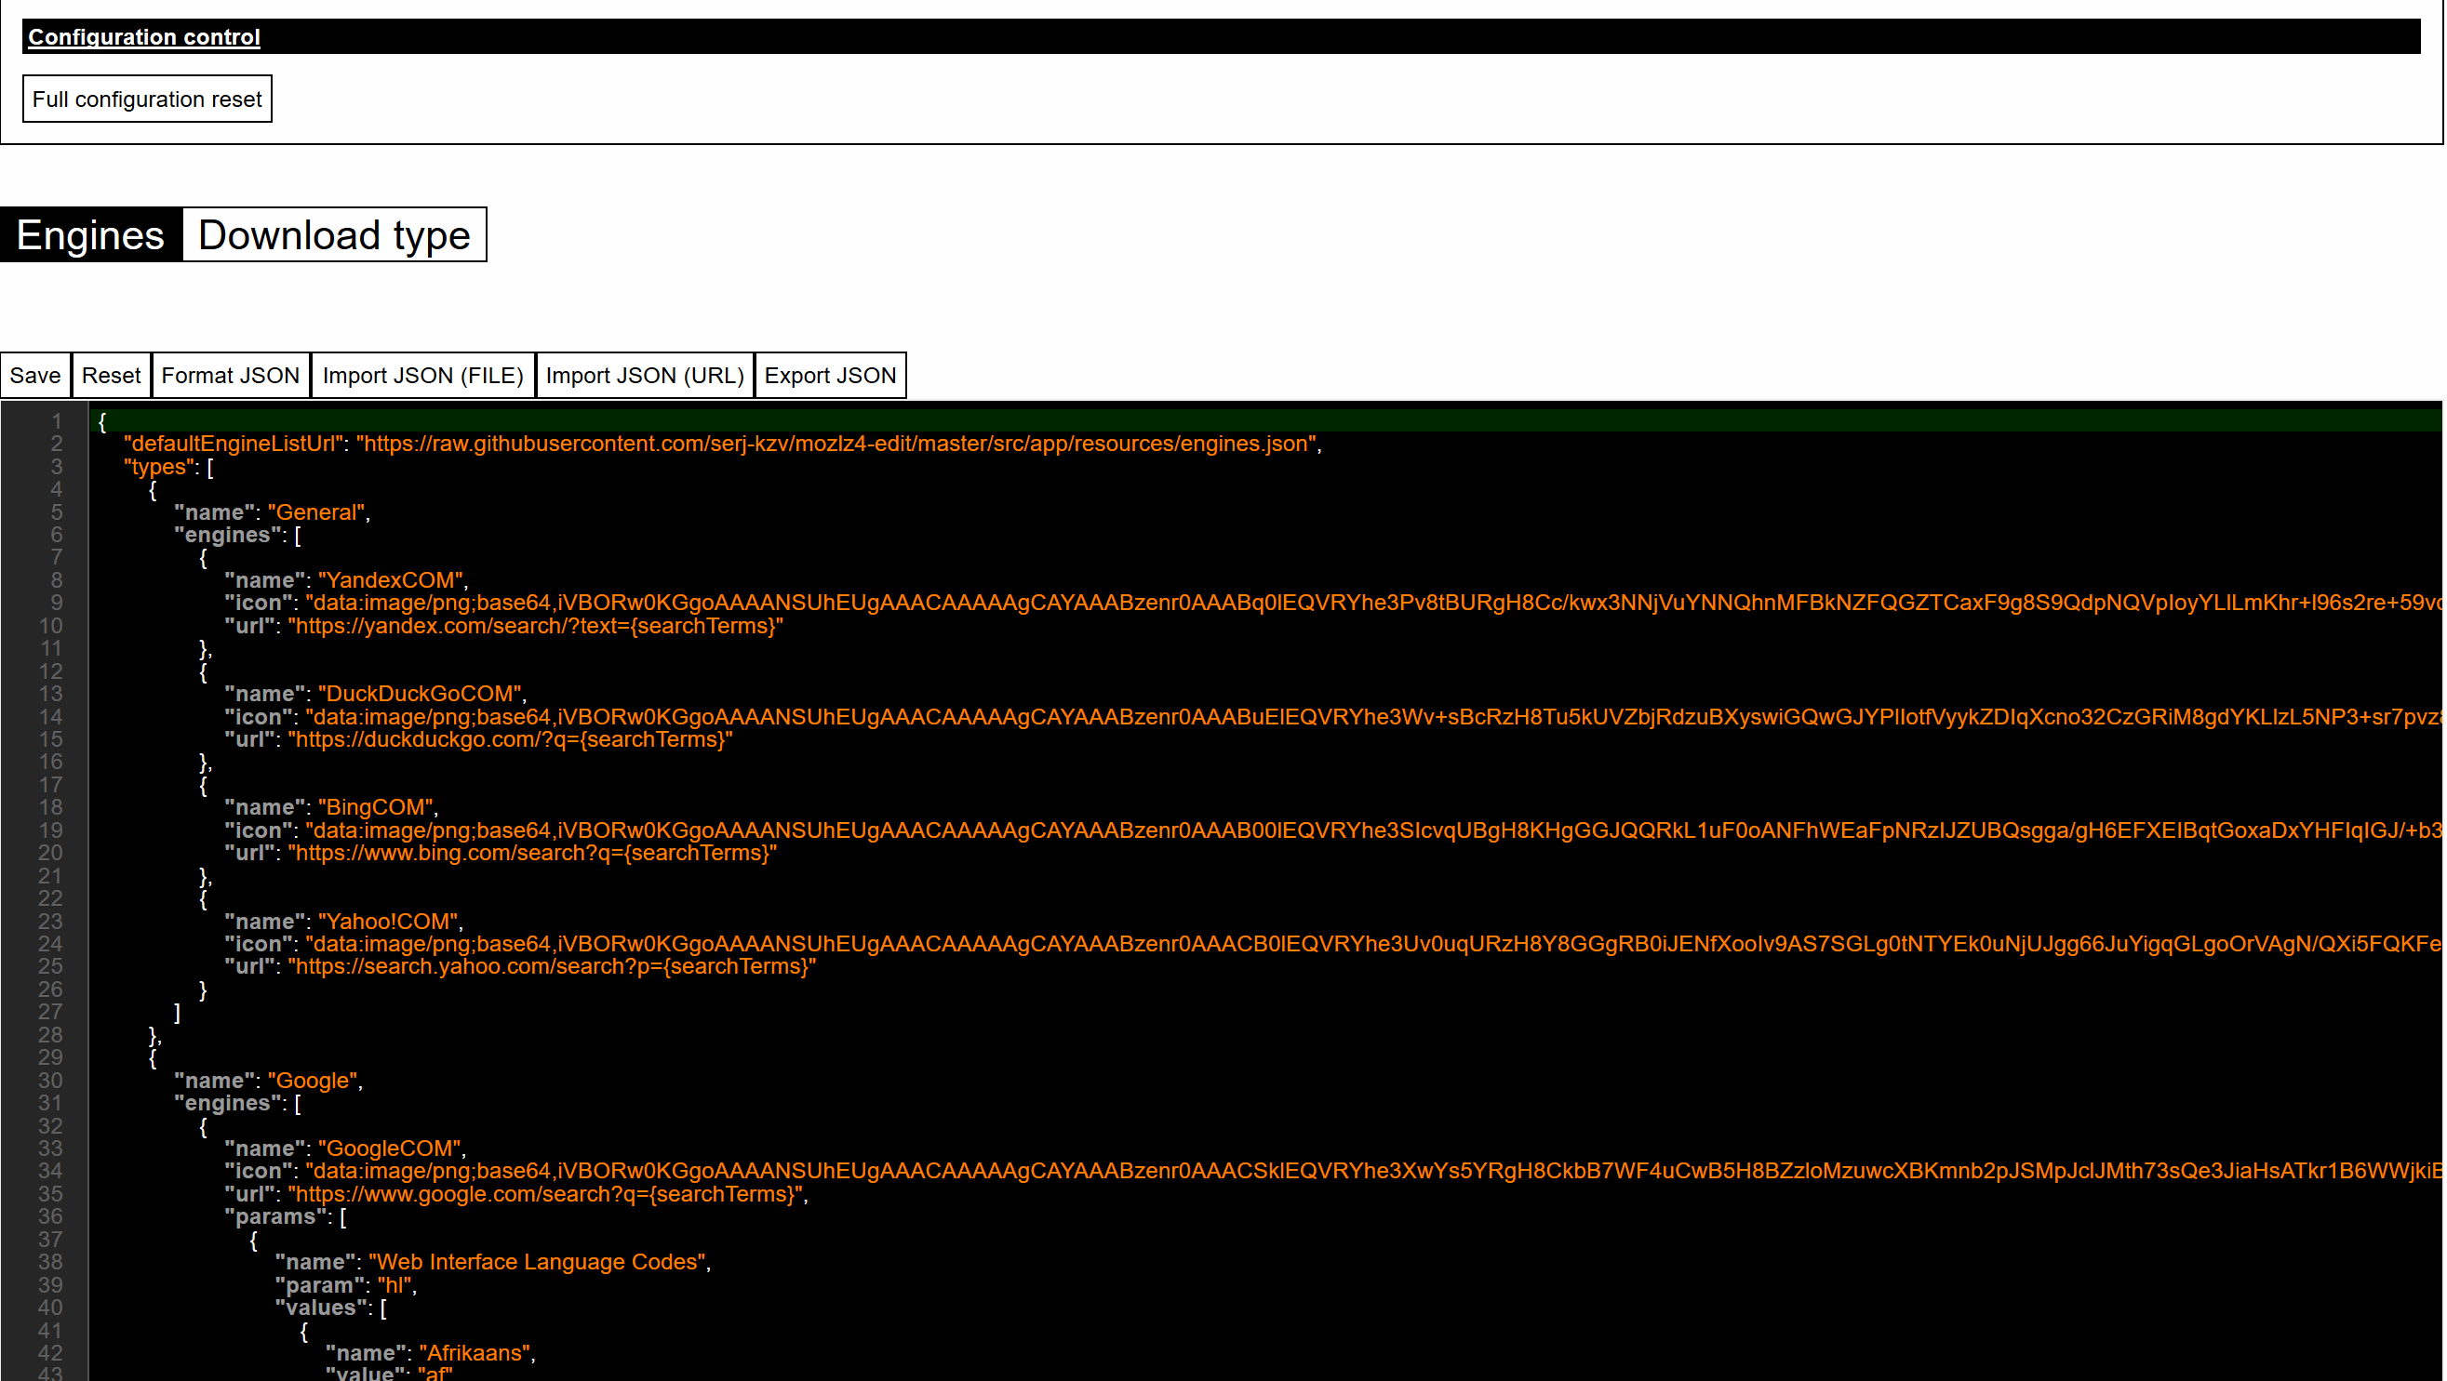Click the "name": "Yahoo!COM" entry
2447x1381 pixels.
pyautogui.click(x=344, y=921)
